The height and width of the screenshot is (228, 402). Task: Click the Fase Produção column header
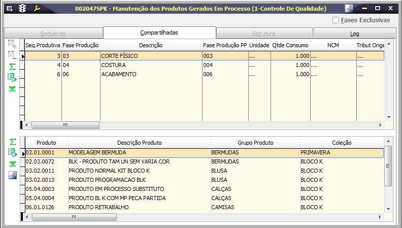(x=81, y=45)
